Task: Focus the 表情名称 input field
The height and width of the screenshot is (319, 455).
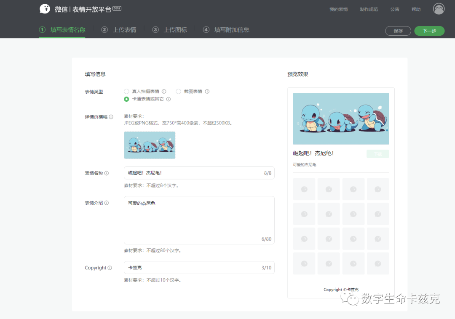Action: [x=199, y=173]
